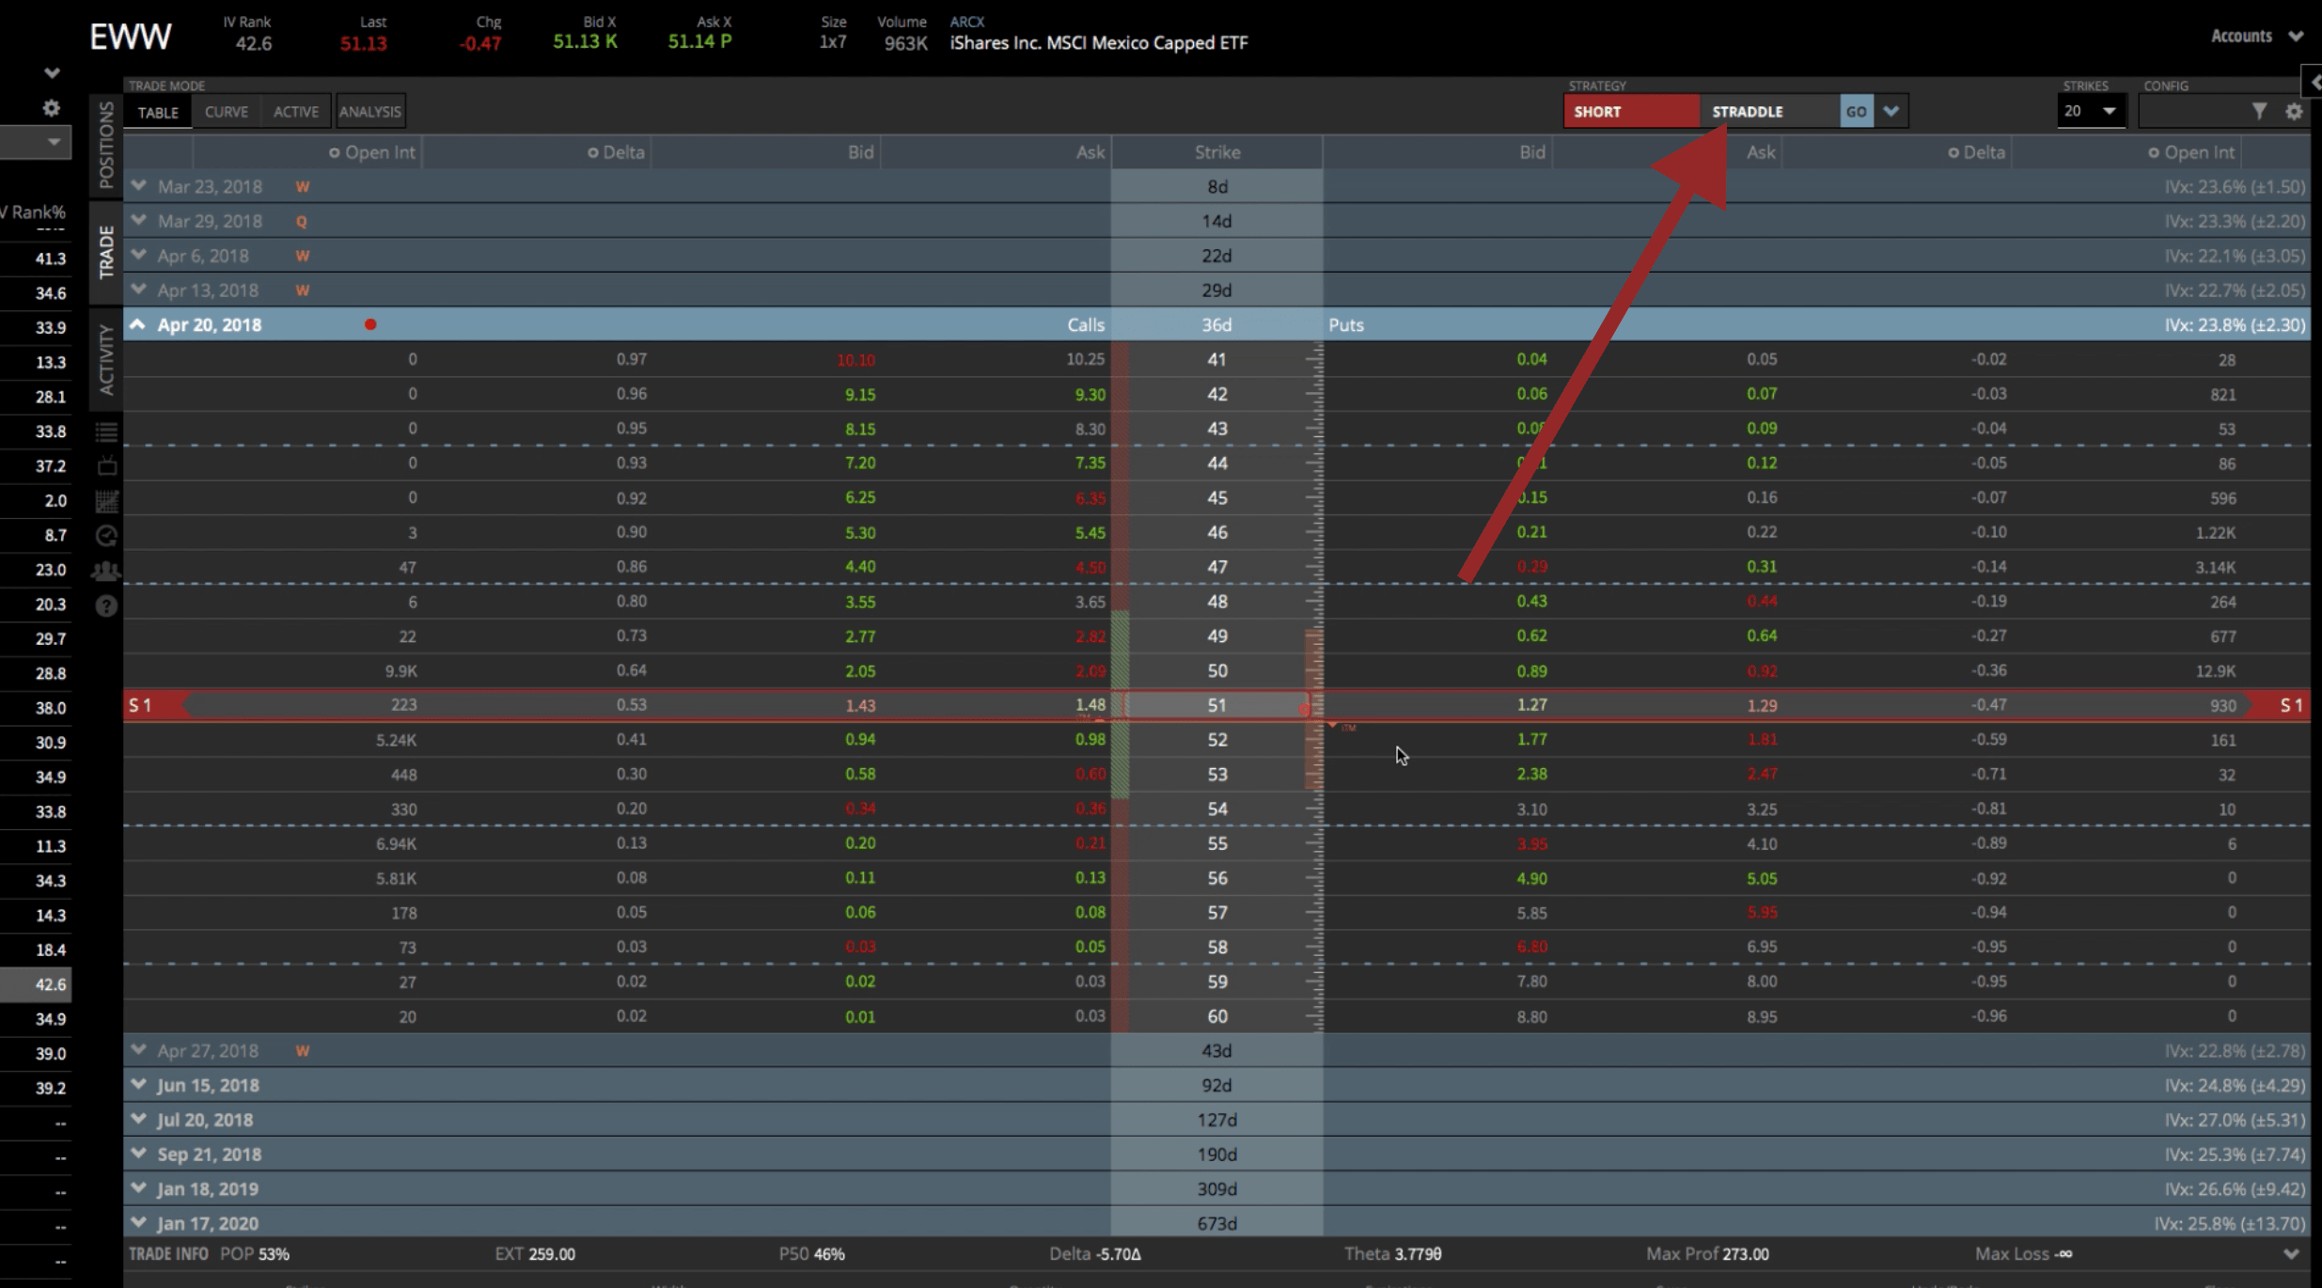The height and width of the screenshot is (1288, 2322).
Task: Switch to the ACTIVE trade mode
Action: (296, 112)
